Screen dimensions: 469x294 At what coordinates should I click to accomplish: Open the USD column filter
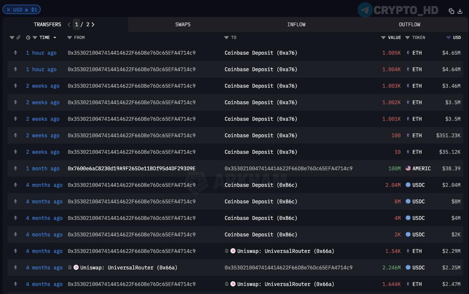448,37
